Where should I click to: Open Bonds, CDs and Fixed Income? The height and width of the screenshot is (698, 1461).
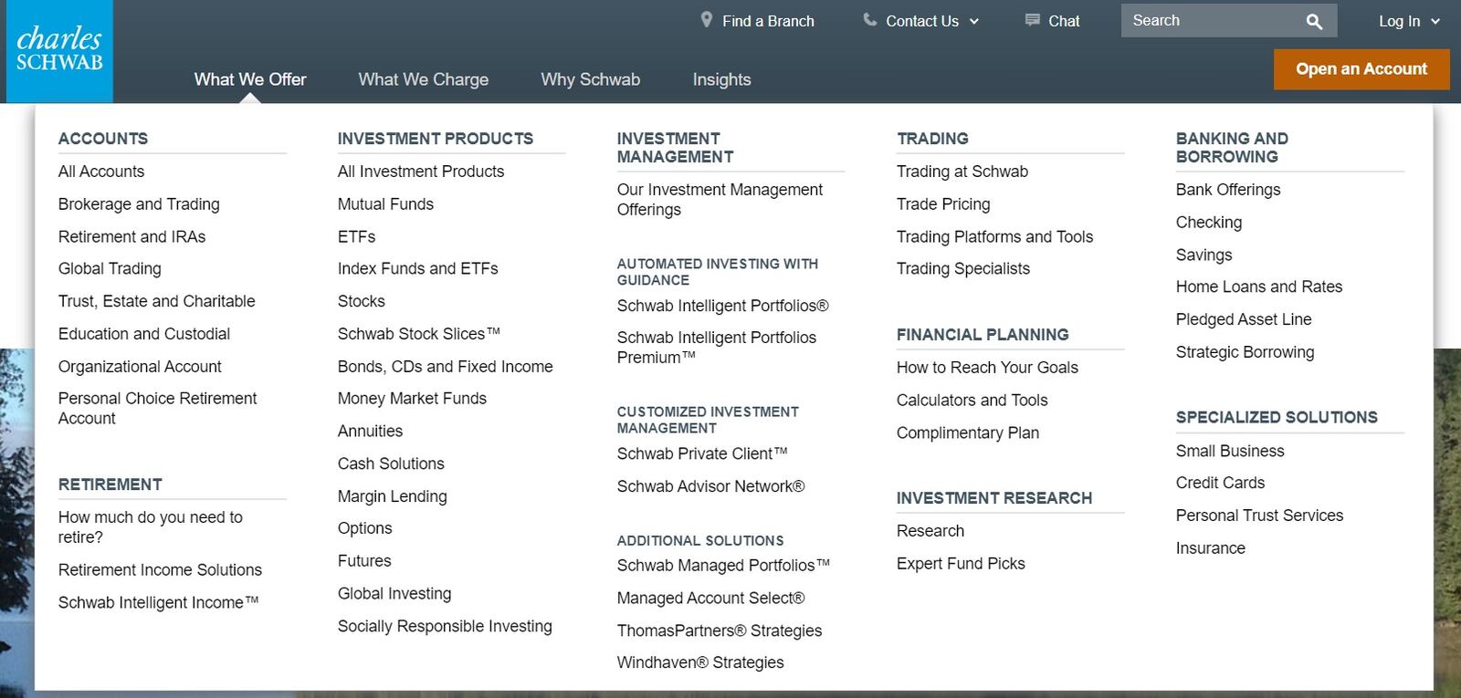[446, 367]
